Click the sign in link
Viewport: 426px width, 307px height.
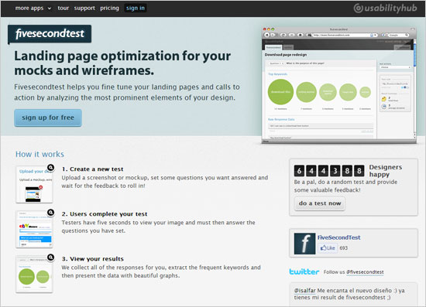click(x=136, y=9)
